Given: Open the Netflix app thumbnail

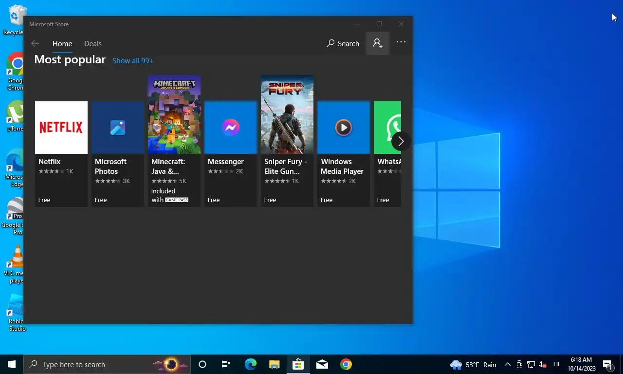Looking at the screenshot, I should tap(61, 128).
